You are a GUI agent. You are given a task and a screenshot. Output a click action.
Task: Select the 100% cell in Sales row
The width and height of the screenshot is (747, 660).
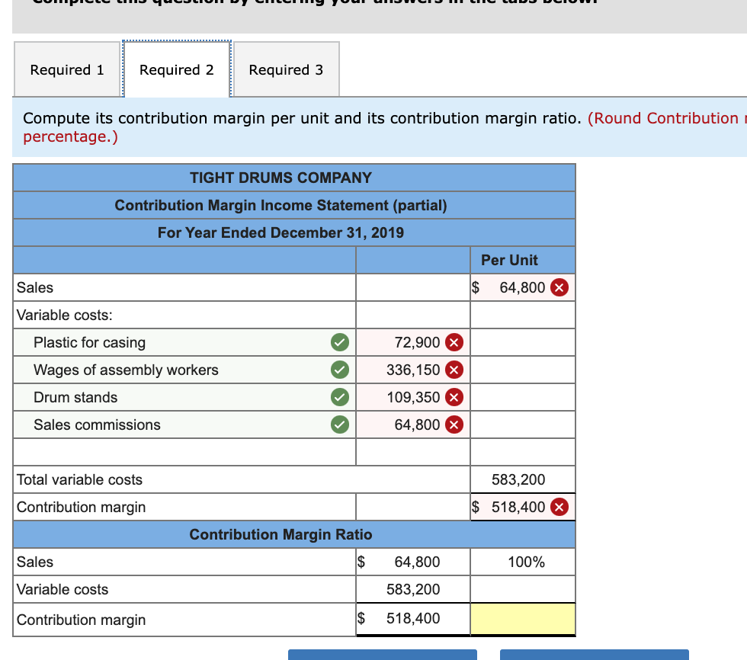(522, 562)
